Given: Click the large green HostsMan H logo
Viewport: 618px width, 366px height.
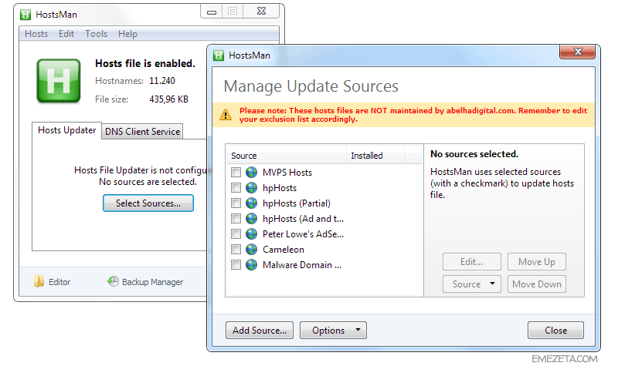Looking at the screenshot, I should 59,81.
